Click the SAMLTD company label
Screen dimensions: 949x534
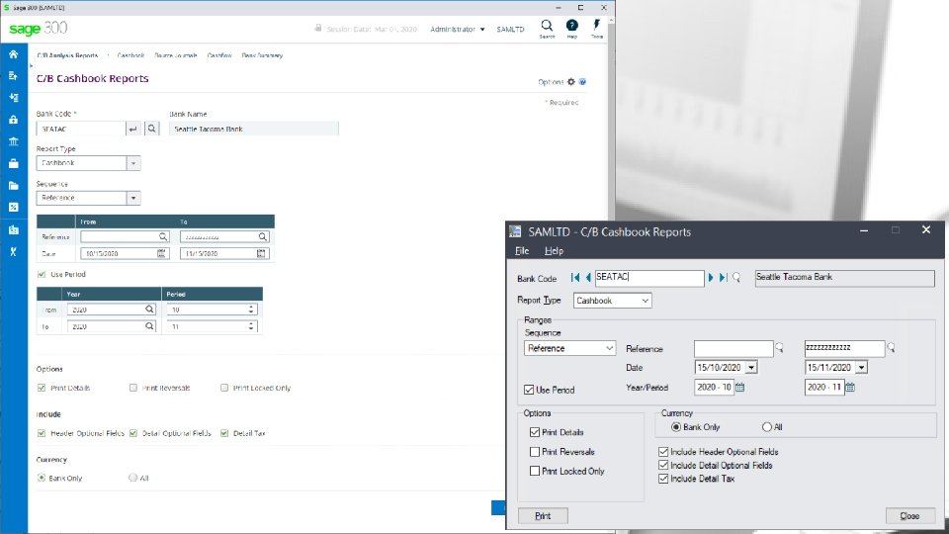point(510,29)
